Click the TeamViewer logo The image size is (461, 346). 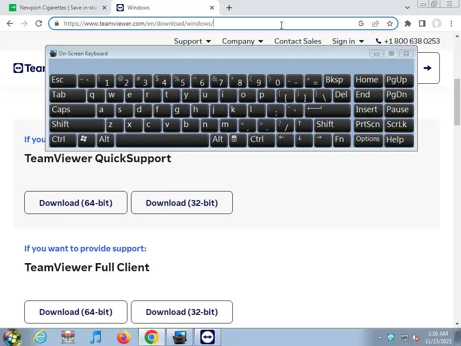29,68
